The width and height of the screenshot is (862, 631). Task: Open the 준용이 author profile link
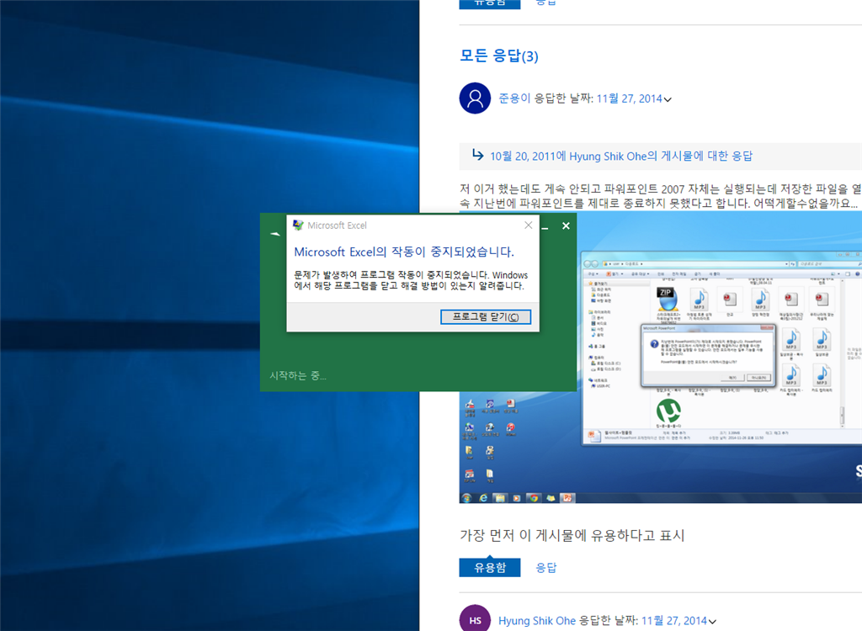[x=514, y=98]
